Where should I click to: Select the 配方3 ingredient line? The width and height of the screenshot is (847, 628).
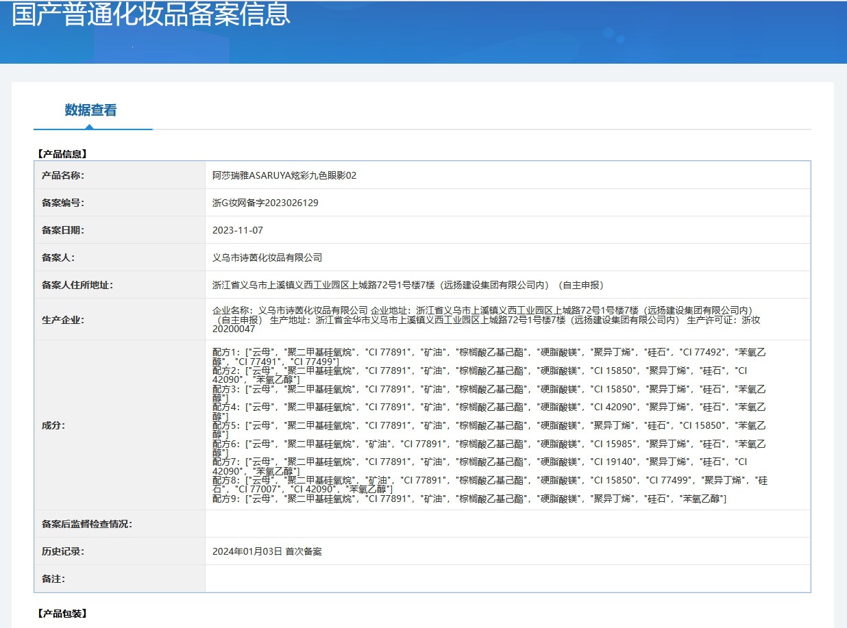pos(489,393)
